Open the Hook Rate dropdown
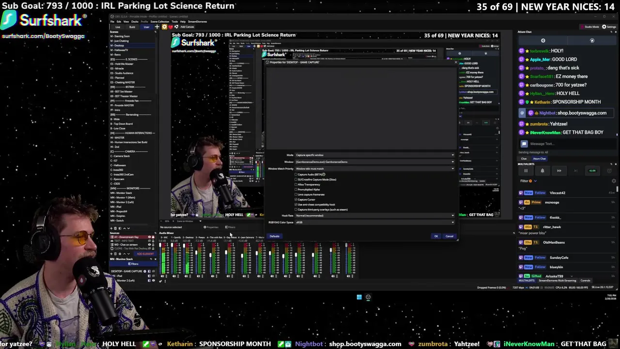This screenshot has width=620, height=349. pyautogui.click(x=375, y=215)
